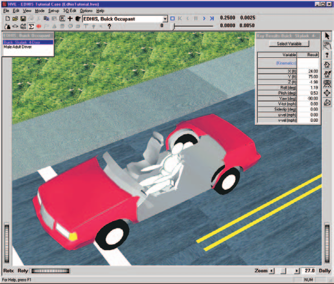The height and width of the screenshot is (284, 334).
Task: Set home view with house-arrow icon
Action: 327,74
